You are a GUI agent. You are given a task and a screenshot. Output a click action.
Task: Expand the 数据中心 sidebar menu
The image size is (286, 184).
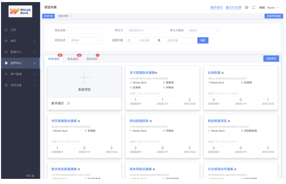(21, 52)
